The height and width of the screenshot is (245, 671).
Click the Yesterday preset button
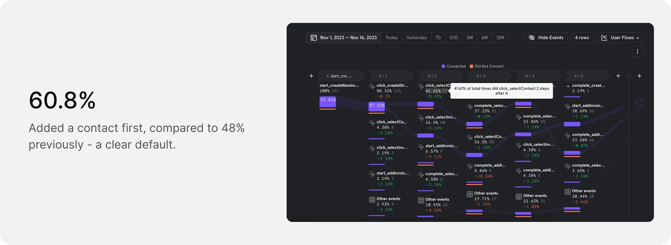click(x=416, y=37)
